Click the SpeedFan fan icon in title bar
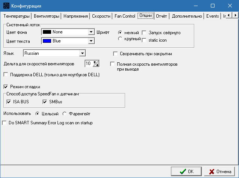 point(6,6)
